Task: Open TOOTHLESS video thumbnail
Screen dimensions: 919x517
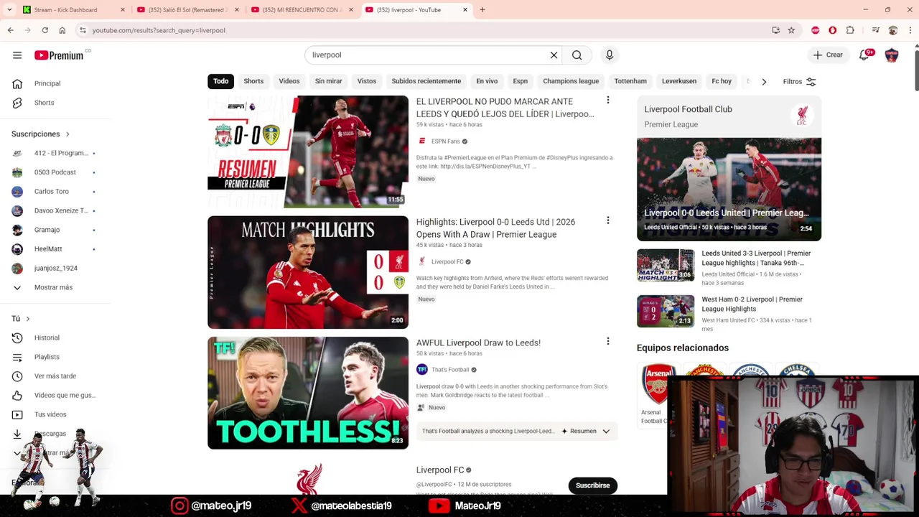Action: (308, 393)
